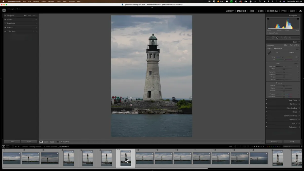Image resolution: width=304 pixels, height=171 pixels.
Task: Select the Red Eye Correction tool
Action: tap(277, 37)
